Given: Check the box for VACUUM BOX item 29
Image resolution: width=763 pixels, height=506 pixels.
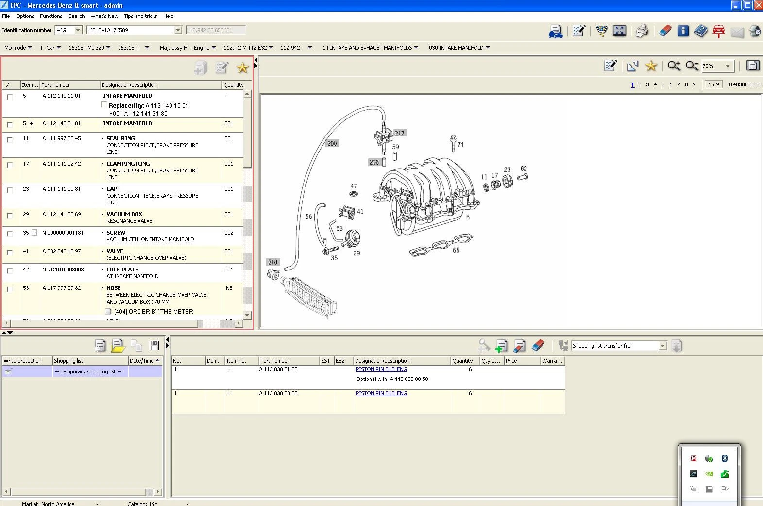Looking at the screenshot, I should click(x=10, y=216).
